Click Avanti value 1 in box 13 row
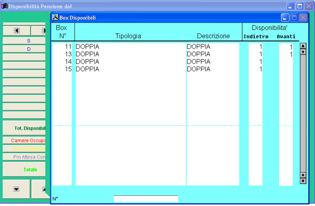The image size is (315, 206). (291, 55)
